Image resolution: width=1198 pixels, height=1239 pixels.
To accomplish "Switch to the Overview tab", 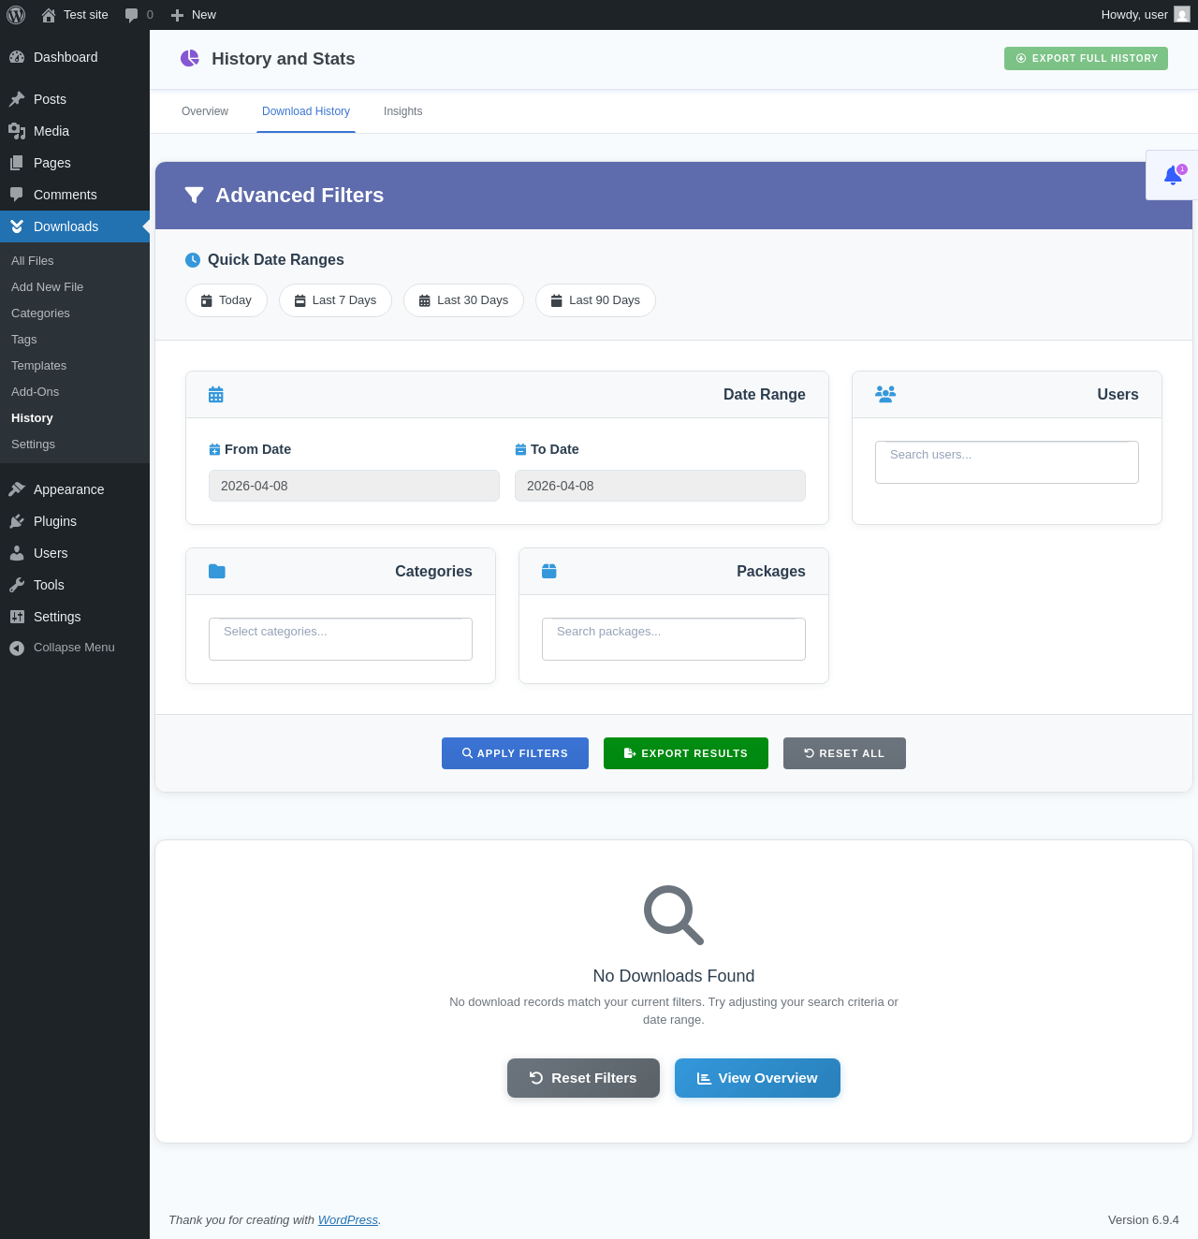I will (x=205, y=111).
